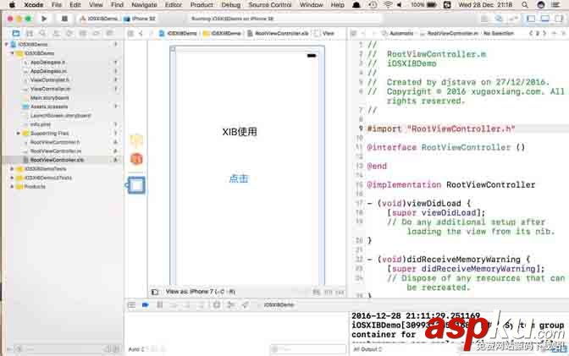569x356 pixels.
Task: Open the Auto variables filter dropdown
Action: [x=136, y=349]
